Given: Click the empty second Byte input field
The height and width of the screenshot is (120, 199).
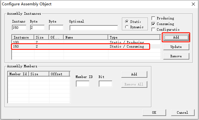Looking at the screenshot, I should [56, 28].
